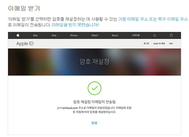Click the 완료 link
The image size is (189, 137).
tap(94, 123)
